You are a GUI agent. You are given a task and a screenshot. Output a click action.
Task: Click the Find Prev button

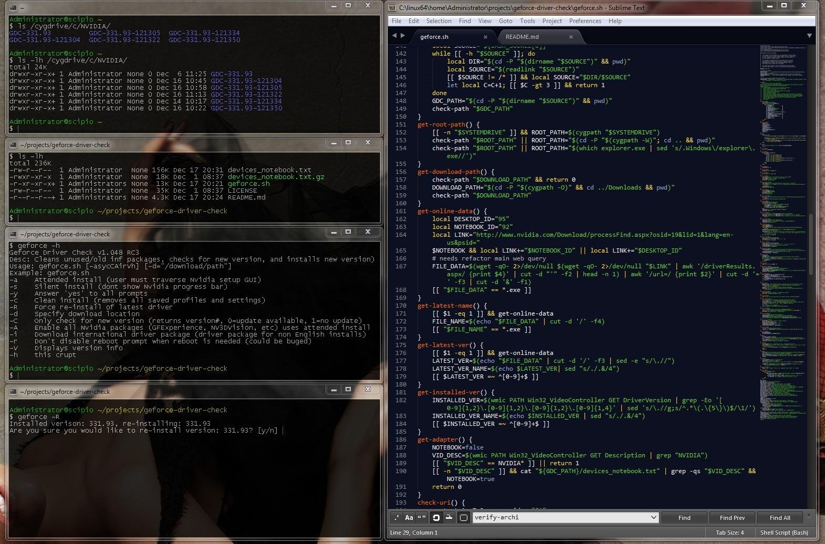tap(732, 518)
